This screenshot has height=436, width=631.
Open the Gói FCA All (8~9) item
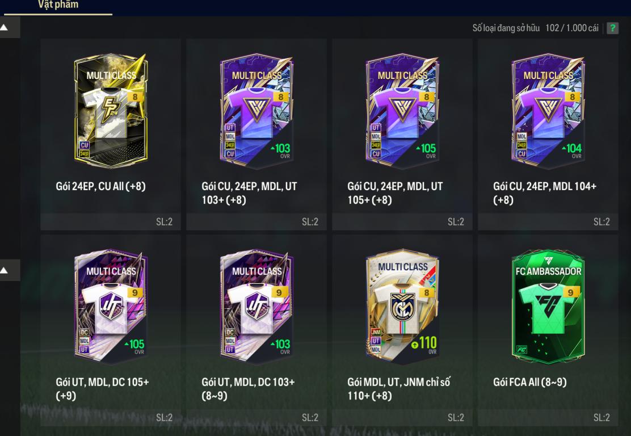[x=530, y=382]
